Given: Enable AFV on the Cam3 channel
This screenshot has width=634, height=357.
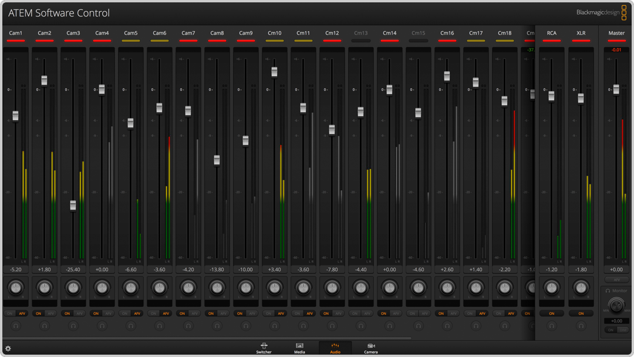Looking at the screenshot, I should [80, 314].
